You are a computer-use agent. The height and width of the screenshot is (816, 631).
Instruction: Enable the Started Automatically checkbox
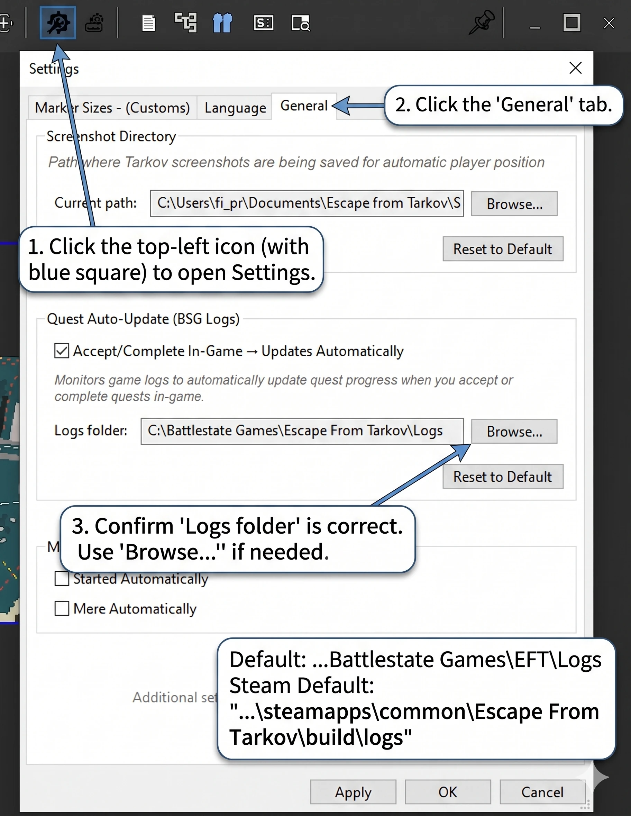62,578
